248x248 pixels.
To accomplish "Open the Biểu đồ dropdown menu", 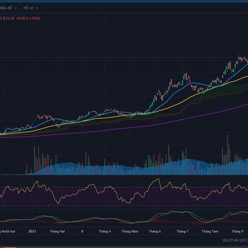I will 8,7.
